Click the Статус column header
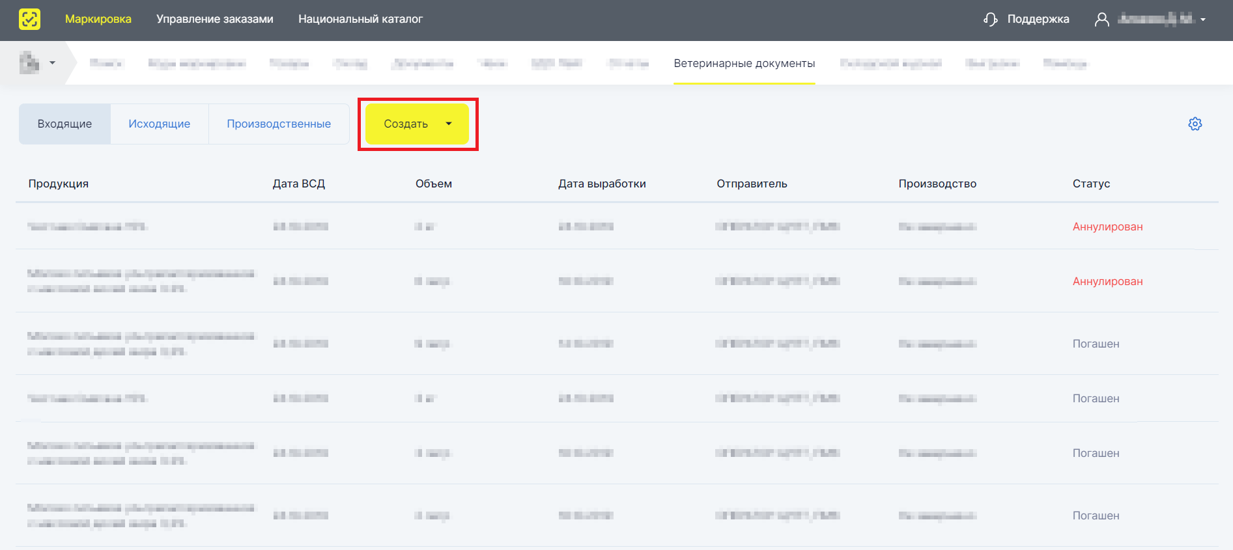 (1092, 184)
